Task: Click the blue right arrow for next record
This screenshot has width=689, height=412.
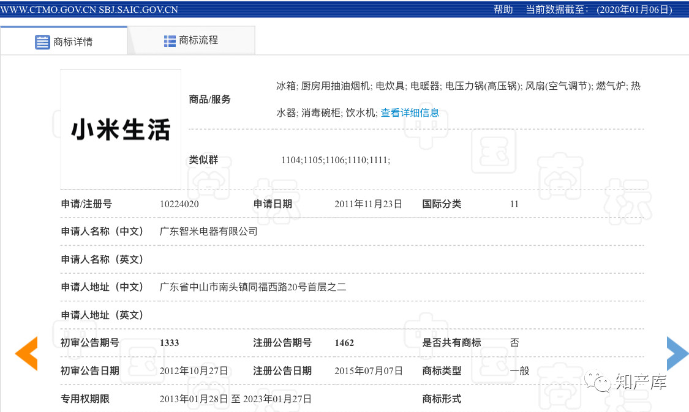Action: pyautogui.click(x=677, y=353)
